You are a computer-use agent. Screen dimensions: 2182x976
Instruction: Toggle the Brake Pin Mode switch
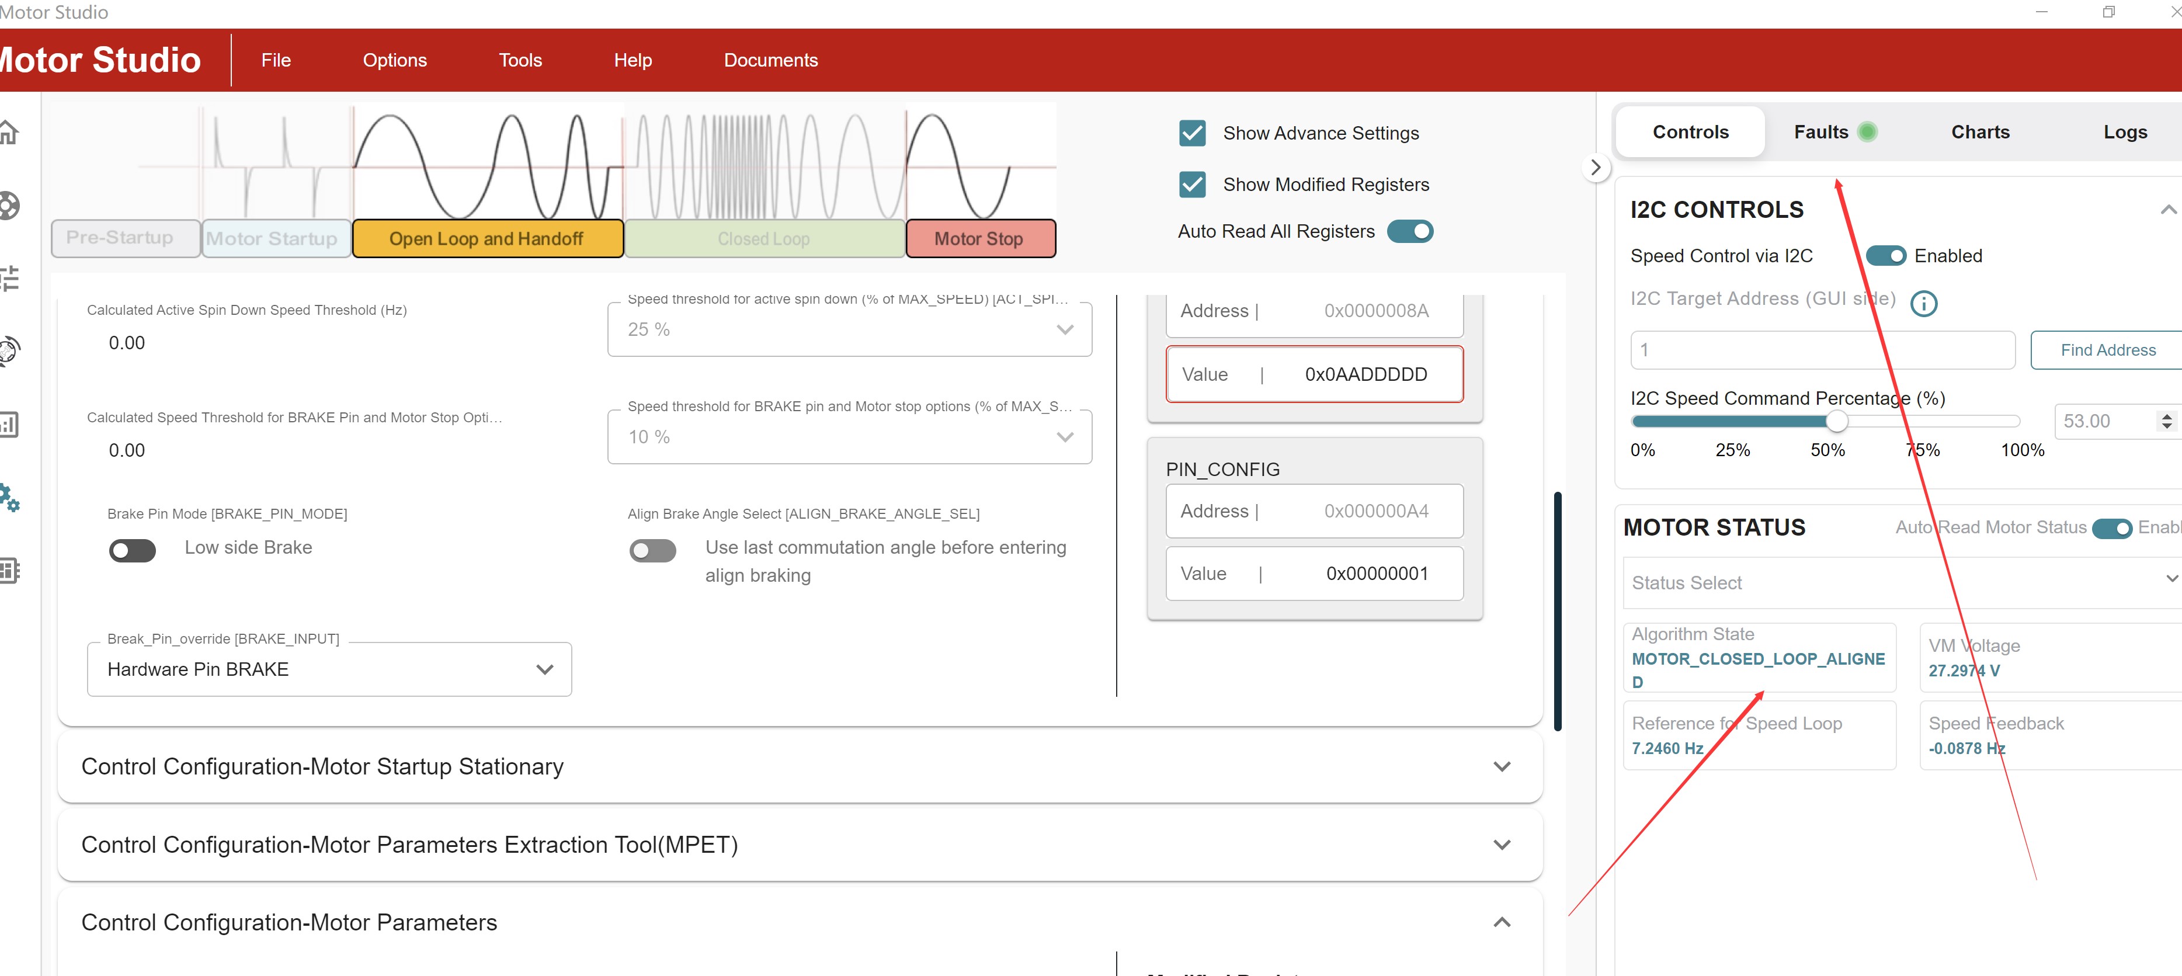tap(132, 551)
